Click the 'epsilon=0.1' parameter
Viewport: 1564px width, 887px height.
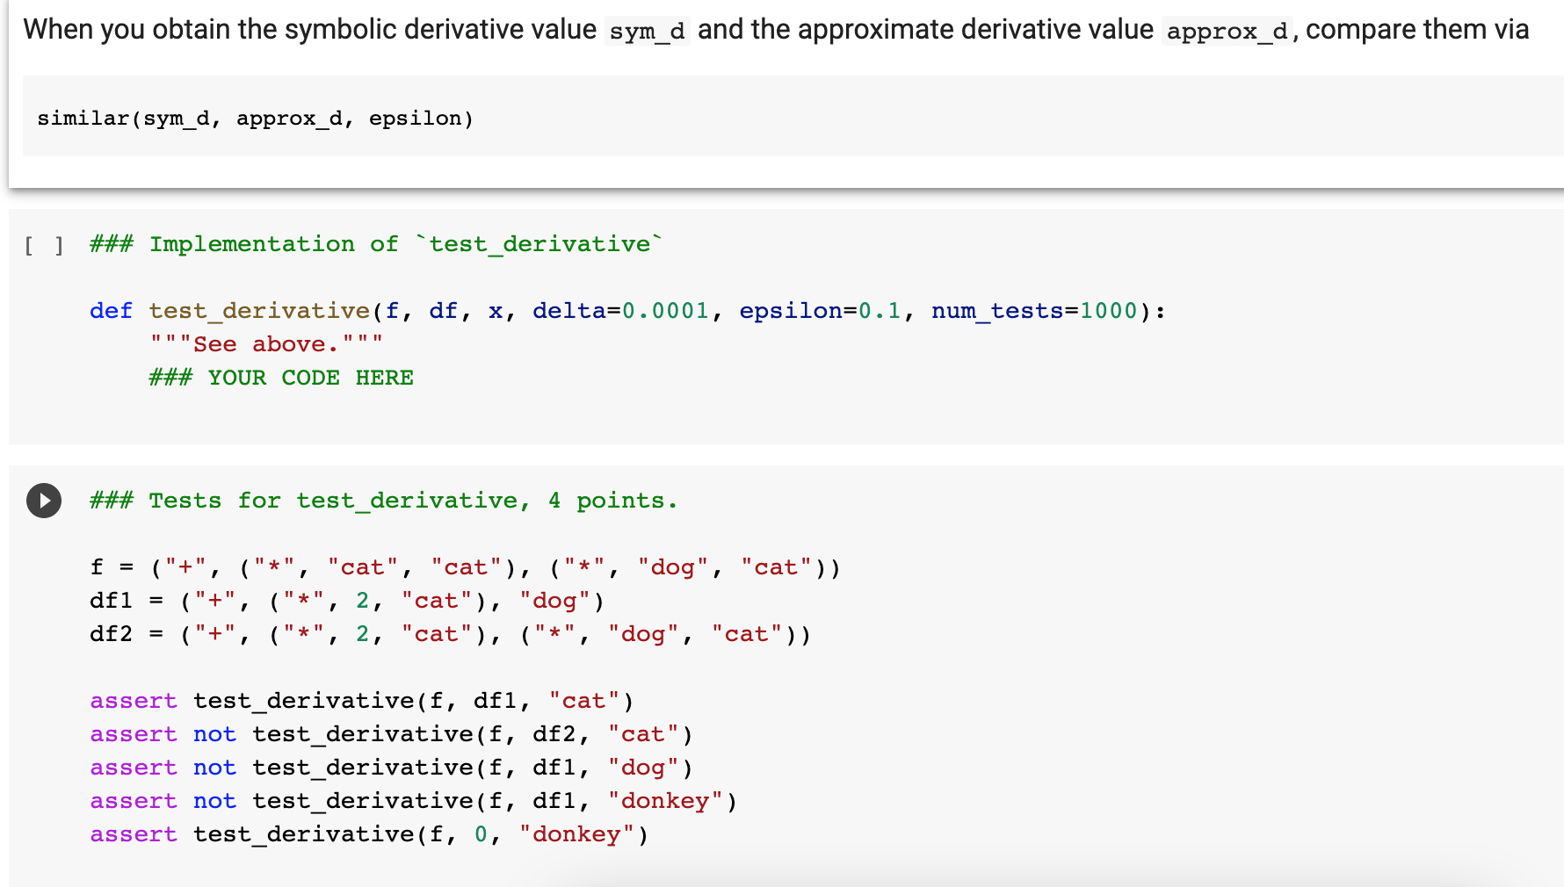821,311
